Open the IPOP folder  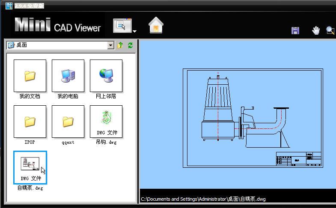(30, 122)
